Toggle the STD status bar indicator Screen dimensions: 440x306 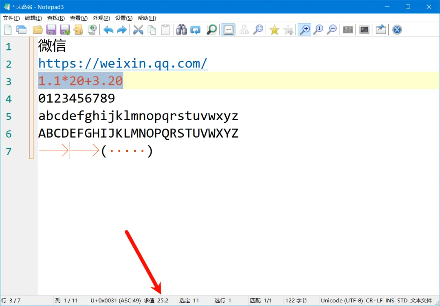[403, 301]
